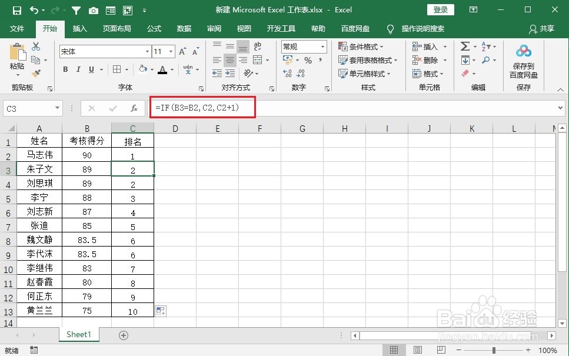
Task: Click the Wrap Text icon
Action: (x=258, y=46)
